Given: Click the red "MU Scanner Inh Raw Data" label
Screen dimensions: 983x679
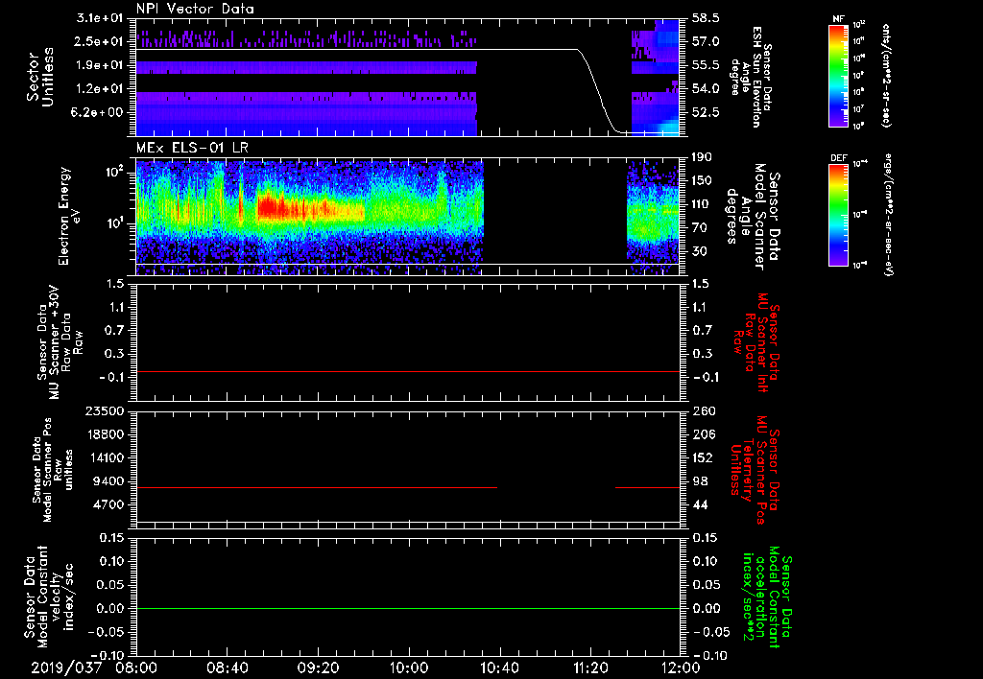Looking at the screenshot, I should click(755, 342).
